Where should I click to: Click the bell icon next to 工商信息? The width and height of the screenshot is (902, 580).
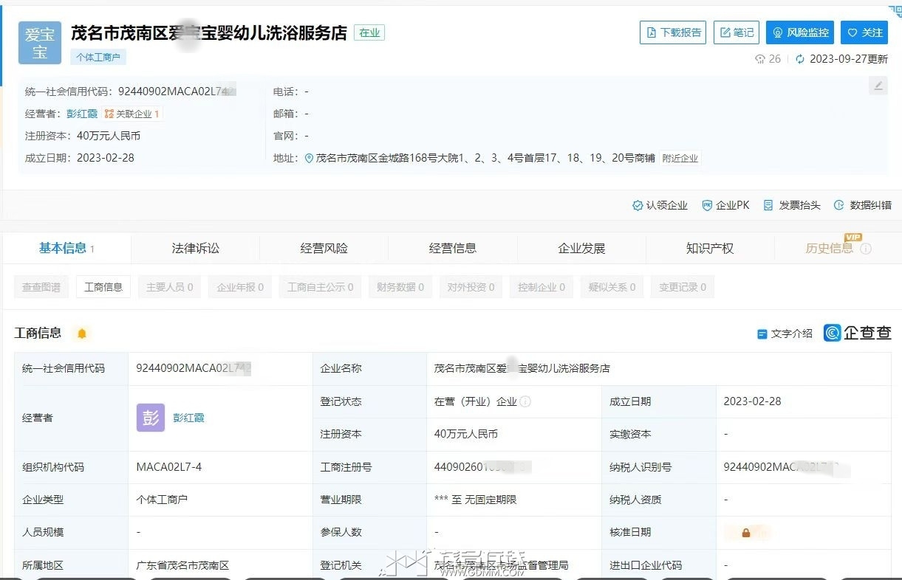[82, 334]
